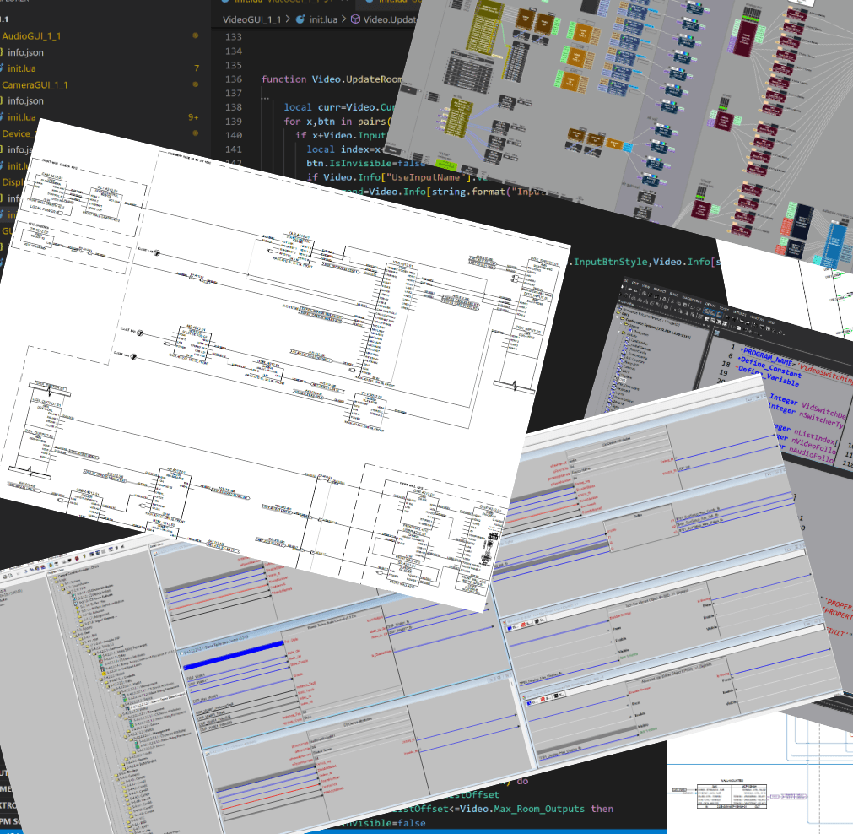Expand the #Define_Constant fold marker

[x=739, y=360]
